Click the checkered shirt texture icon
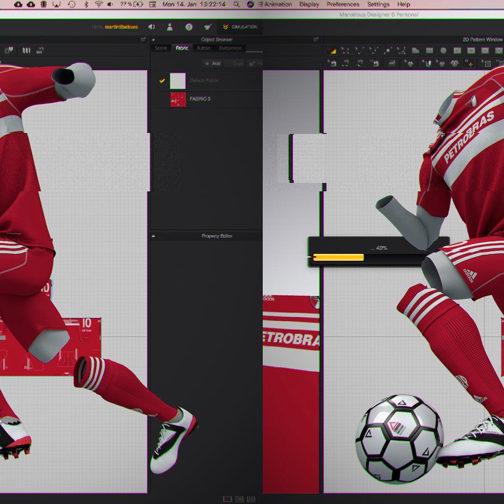504x504 pixels. [454, 63]
